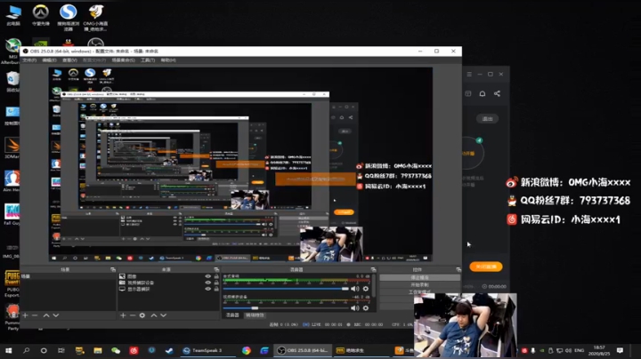Image resolution: width=641 pixels, height=359 pixels.
Task: Open the 查看(V) menu in OBS
Action: (69, 60)
